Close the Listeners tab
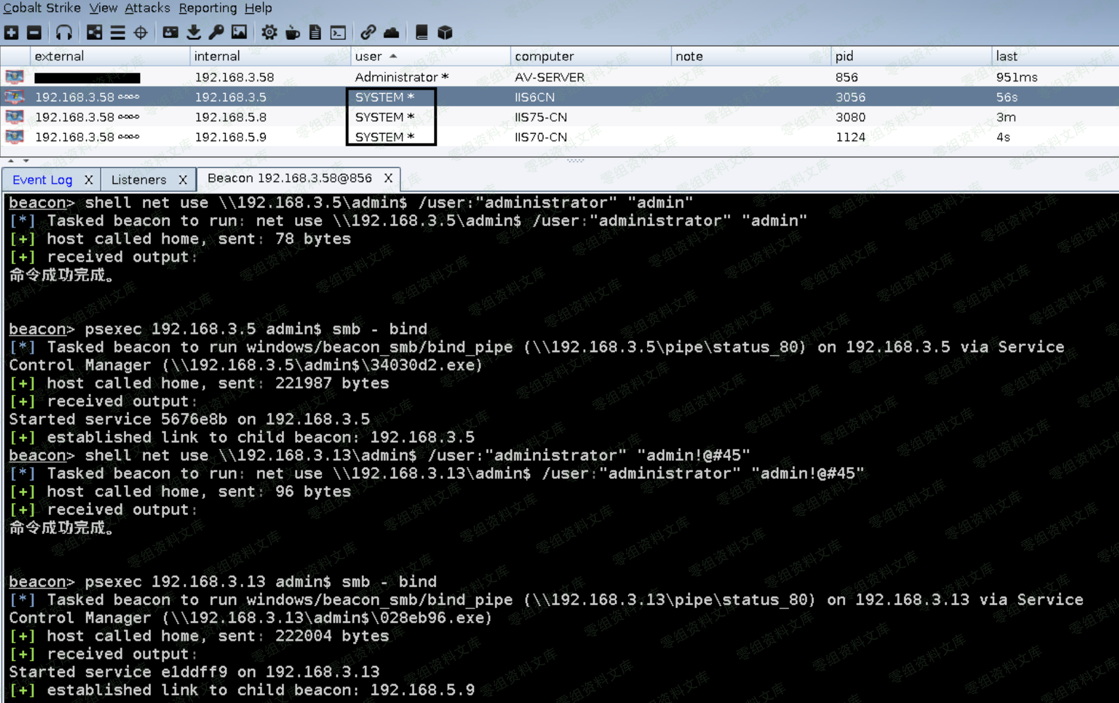Image resolution: width=1119 pixels, height=703 pixels. [x=183, y=180]
